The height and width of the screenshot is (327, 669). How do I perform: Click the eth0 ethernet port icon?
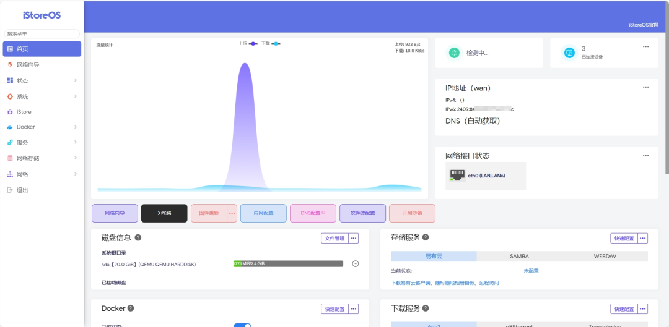(x=457, y=176)
